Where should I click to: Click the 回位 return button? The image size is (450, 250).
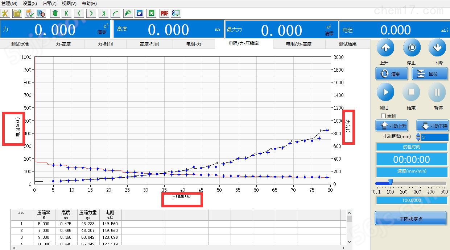point(430,74)
